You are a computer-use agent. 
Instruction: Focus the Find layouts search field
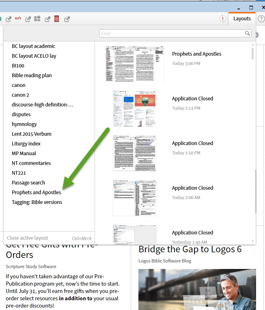(x=175, y=33)
